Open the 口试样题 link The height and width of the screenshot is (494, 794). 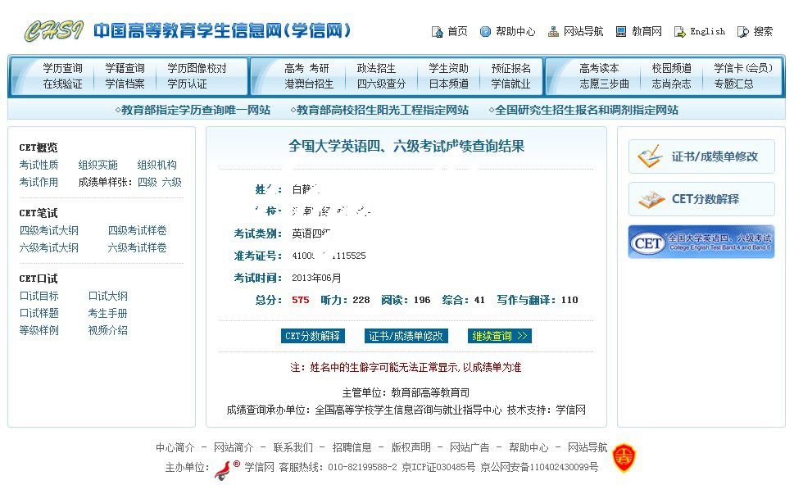coord(39,313)
